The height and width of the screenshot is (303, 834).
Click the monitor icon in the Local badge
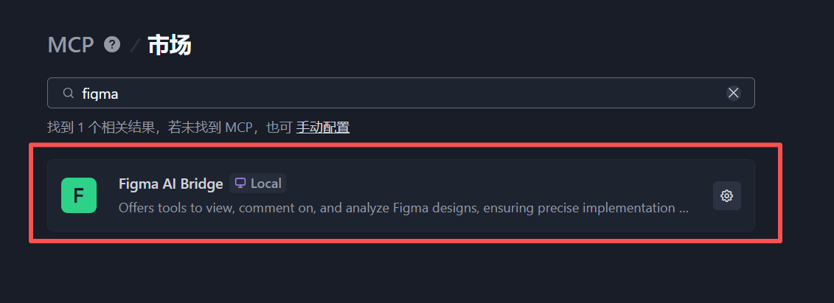pyautogui.click(x=240, y=184)
